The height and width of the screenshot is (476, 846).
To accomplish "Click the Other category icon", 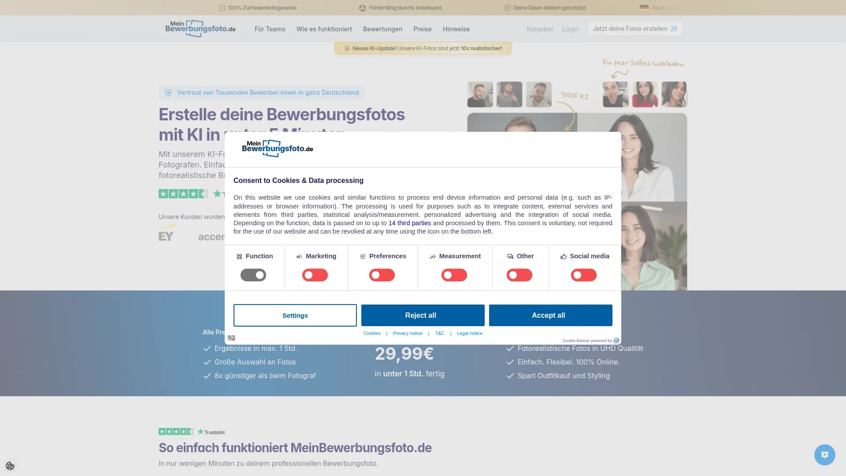I will (510, 257).
